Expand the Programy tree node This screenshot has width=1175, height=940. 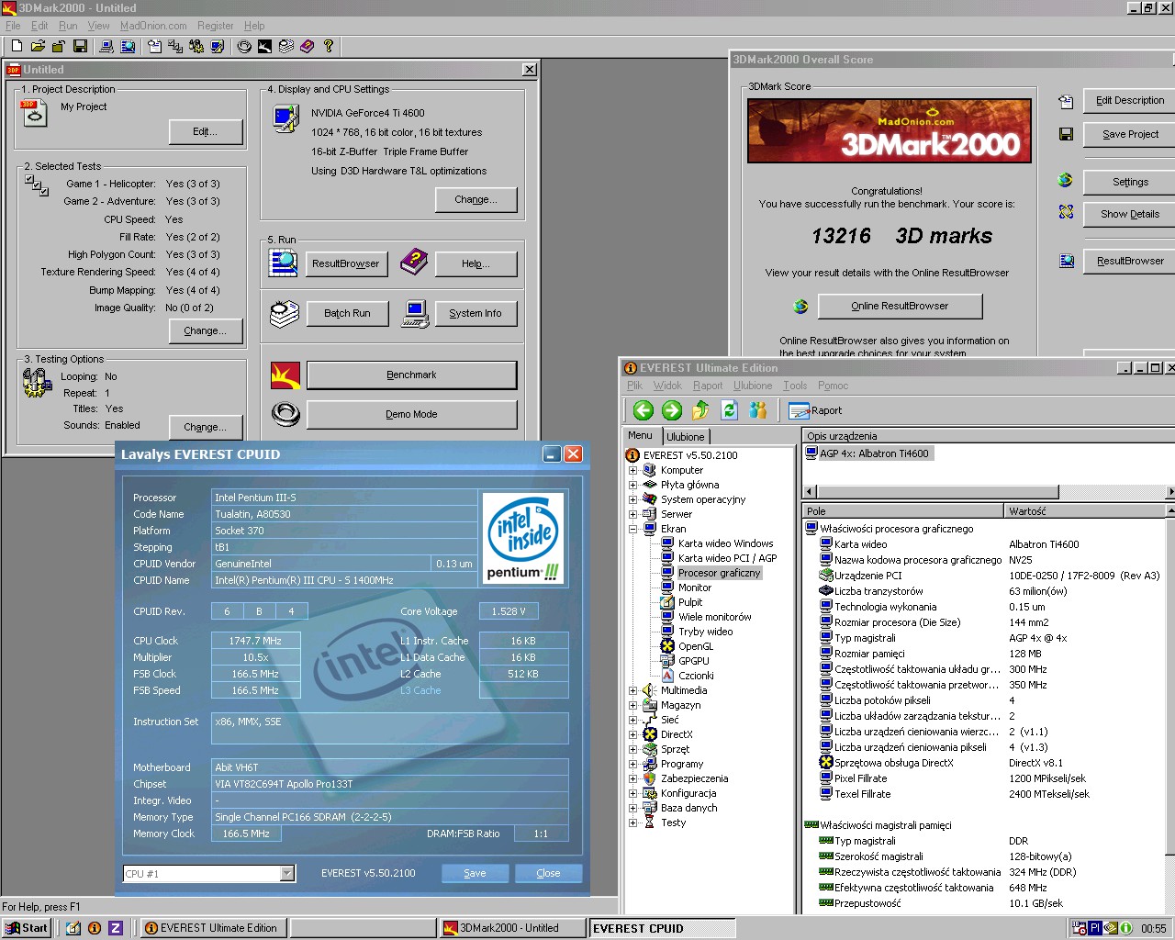pos(632,764)
